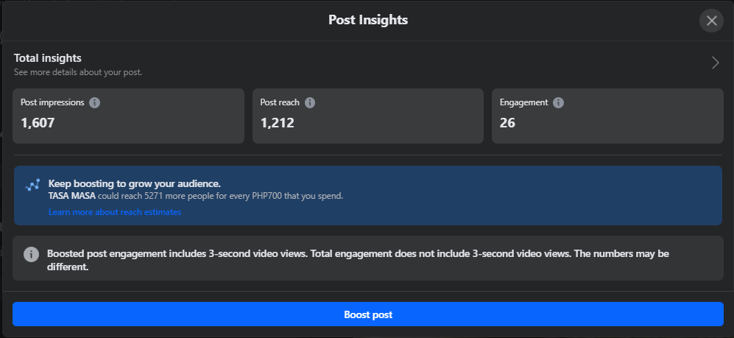Click the Post Insights dialog title

(368, 20)
